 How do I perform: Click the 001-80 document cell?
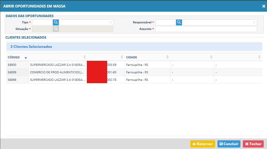click(x=112, y=72)
